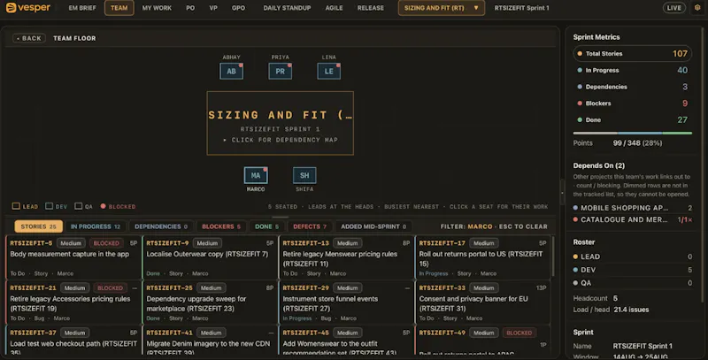Open Catalogue and Merch dependency row

(632, 219)
